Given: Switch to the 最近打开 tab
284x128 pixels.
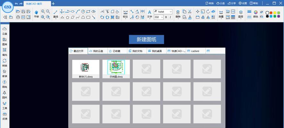Looking at the screenshot, I should coord(78,51).
